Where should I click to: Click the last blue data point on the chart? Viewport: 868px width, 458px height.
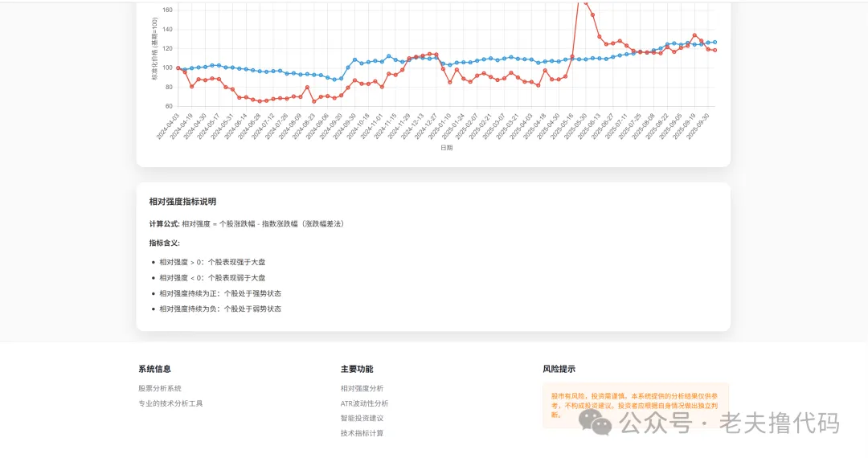(714, 42)
